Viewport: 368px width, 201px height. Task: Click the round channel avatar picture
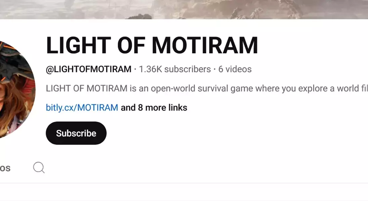[x=16, y=89]
